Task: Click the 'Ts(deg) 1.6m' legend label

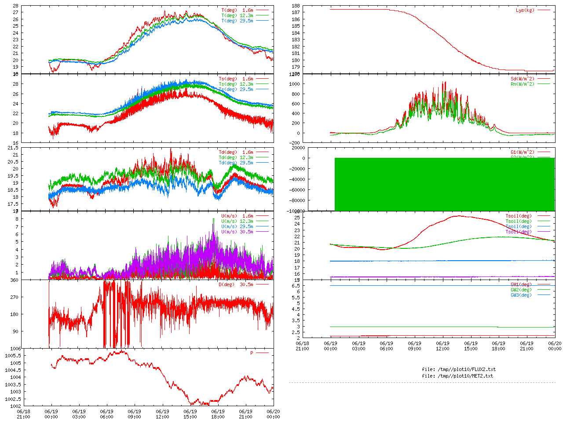Action: [236, 79]
